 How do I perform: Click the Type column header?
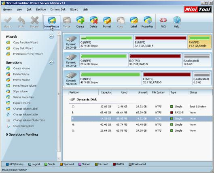(x=179, y=92)
